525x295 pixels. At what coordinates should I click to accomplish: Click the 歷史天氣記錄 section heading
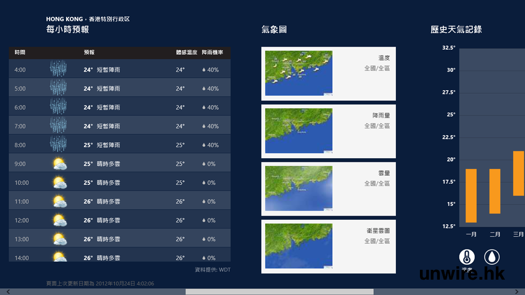[456, 30]
